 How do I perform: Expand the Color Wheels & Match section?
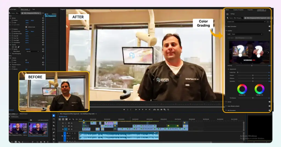(x=226, y=106)
